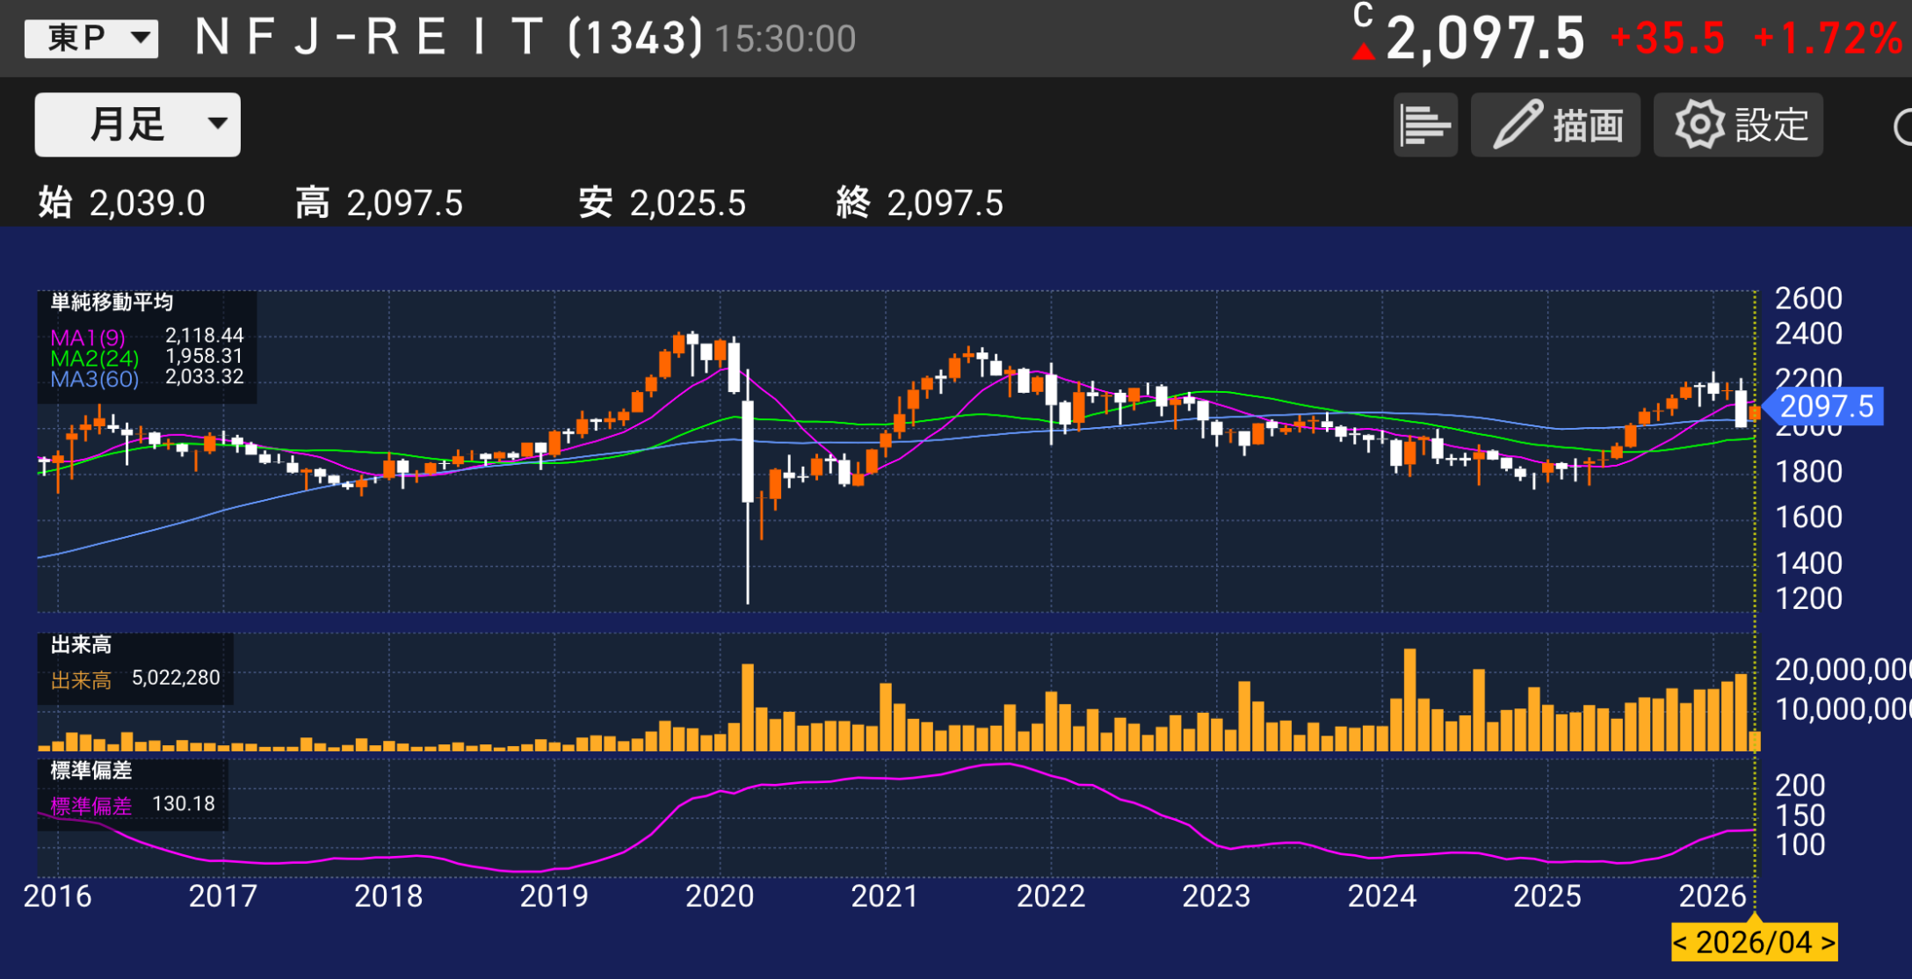Viewport: 1912px width, 979px height.
Task: Go to previous month with the left arrow
Action: [x=1680, y=943]
